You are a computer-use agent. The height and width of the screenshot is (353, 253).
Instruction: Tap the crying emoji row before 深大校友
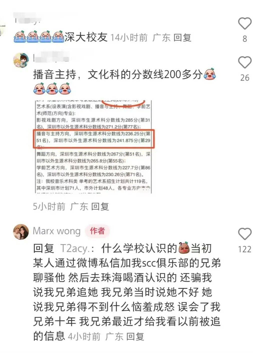pyautogui.click(x=39, y=37)
